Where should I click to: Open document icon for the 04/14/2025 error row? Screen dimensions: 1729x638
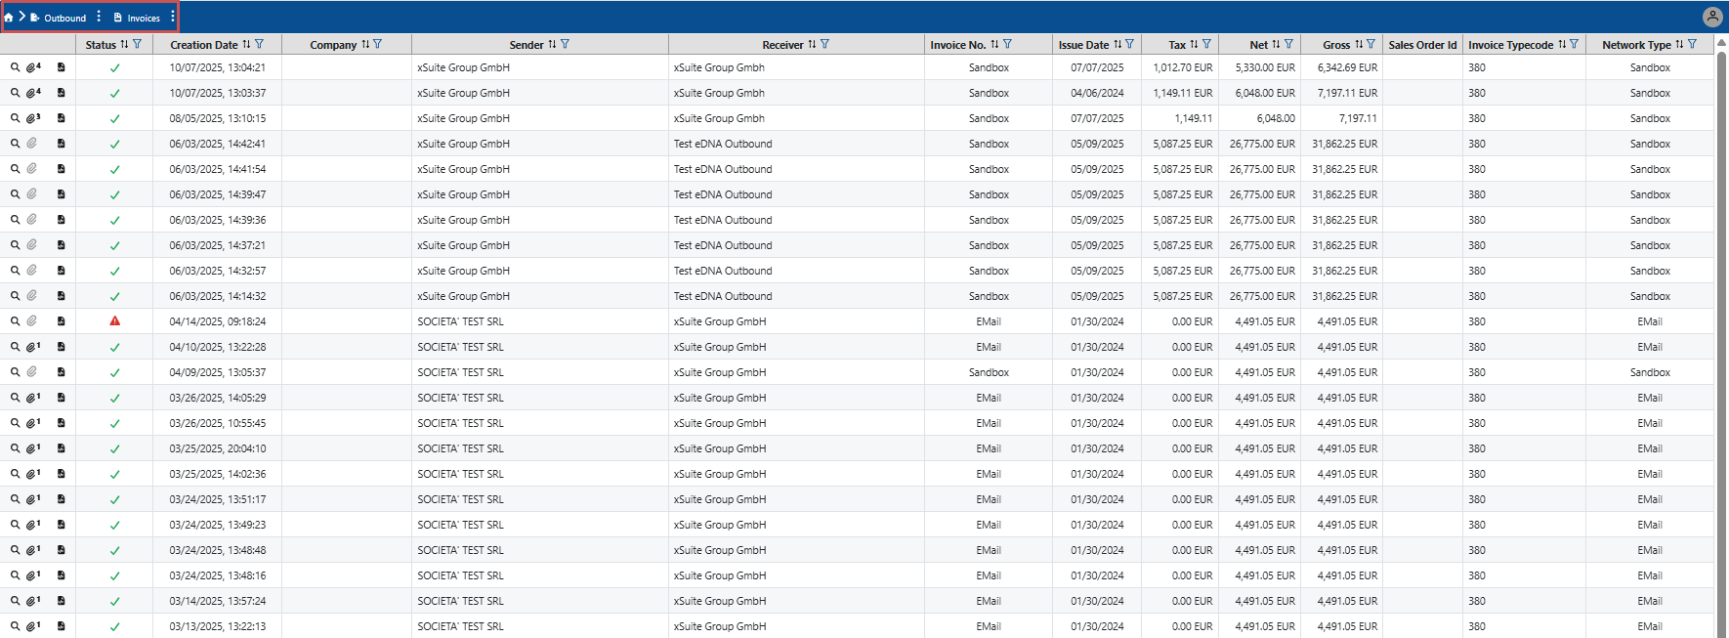point(61,321)
